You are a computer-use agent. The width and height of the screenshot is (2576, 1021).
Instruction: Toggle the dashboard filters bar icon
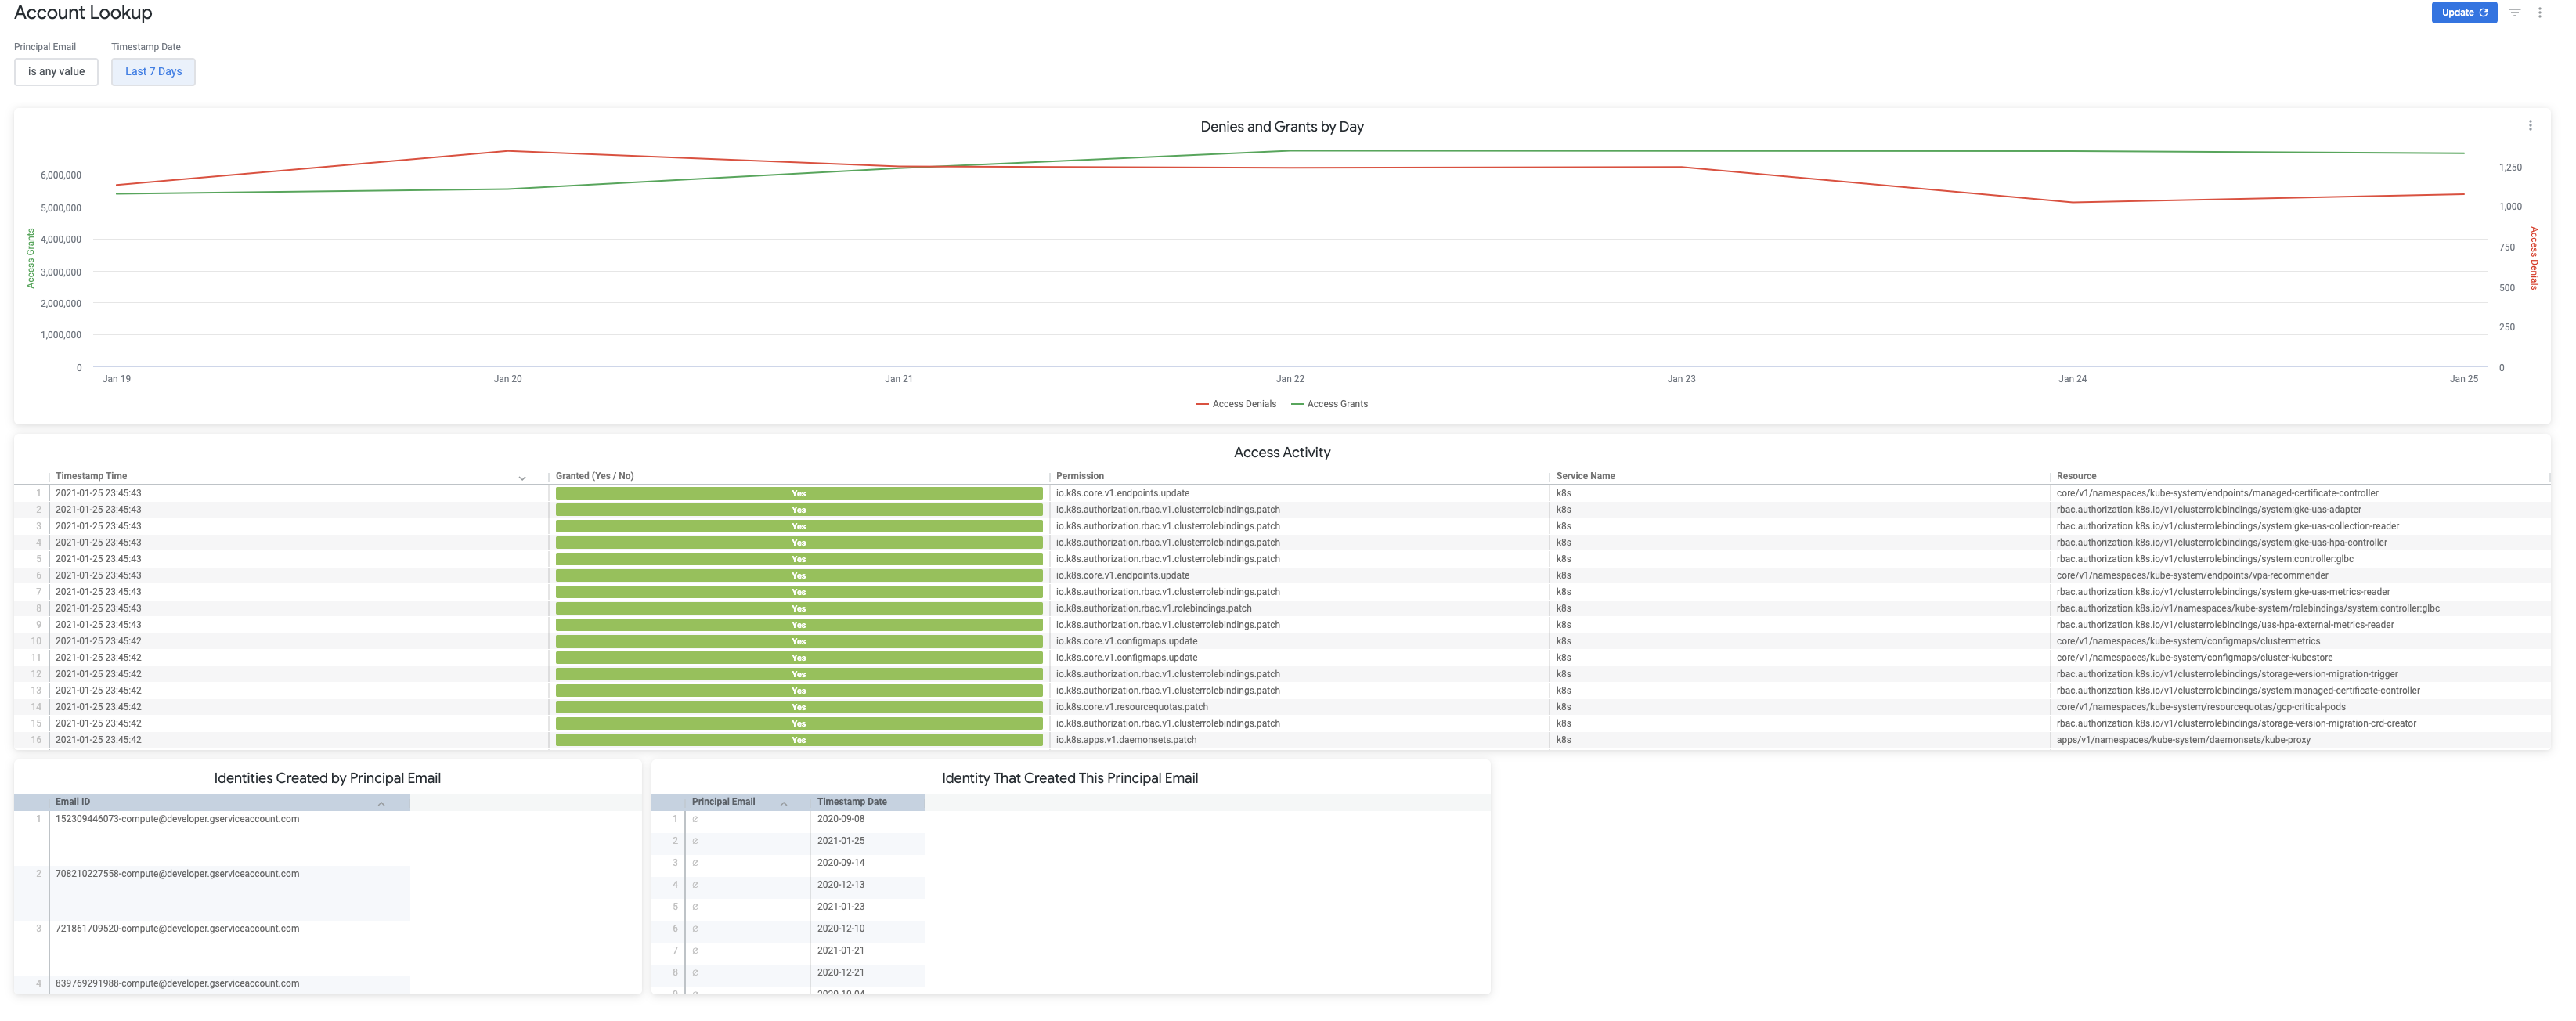(x=2514, y=13)
